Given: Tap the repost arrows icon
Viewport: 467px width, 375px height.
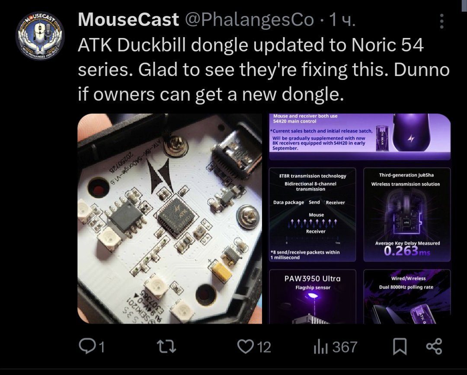Looking at the screenshot, I should pyautogui.click(x=166, y=347).
